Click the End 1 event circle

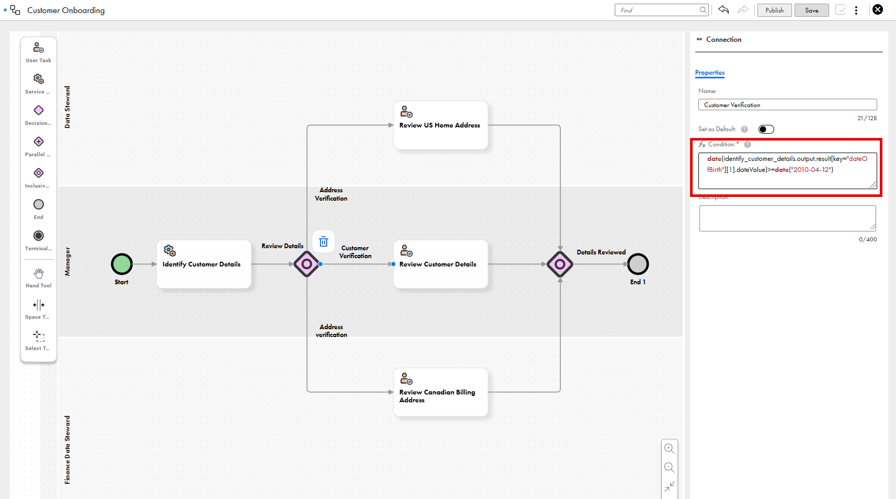pyautogui.click(x=638, y=264)
